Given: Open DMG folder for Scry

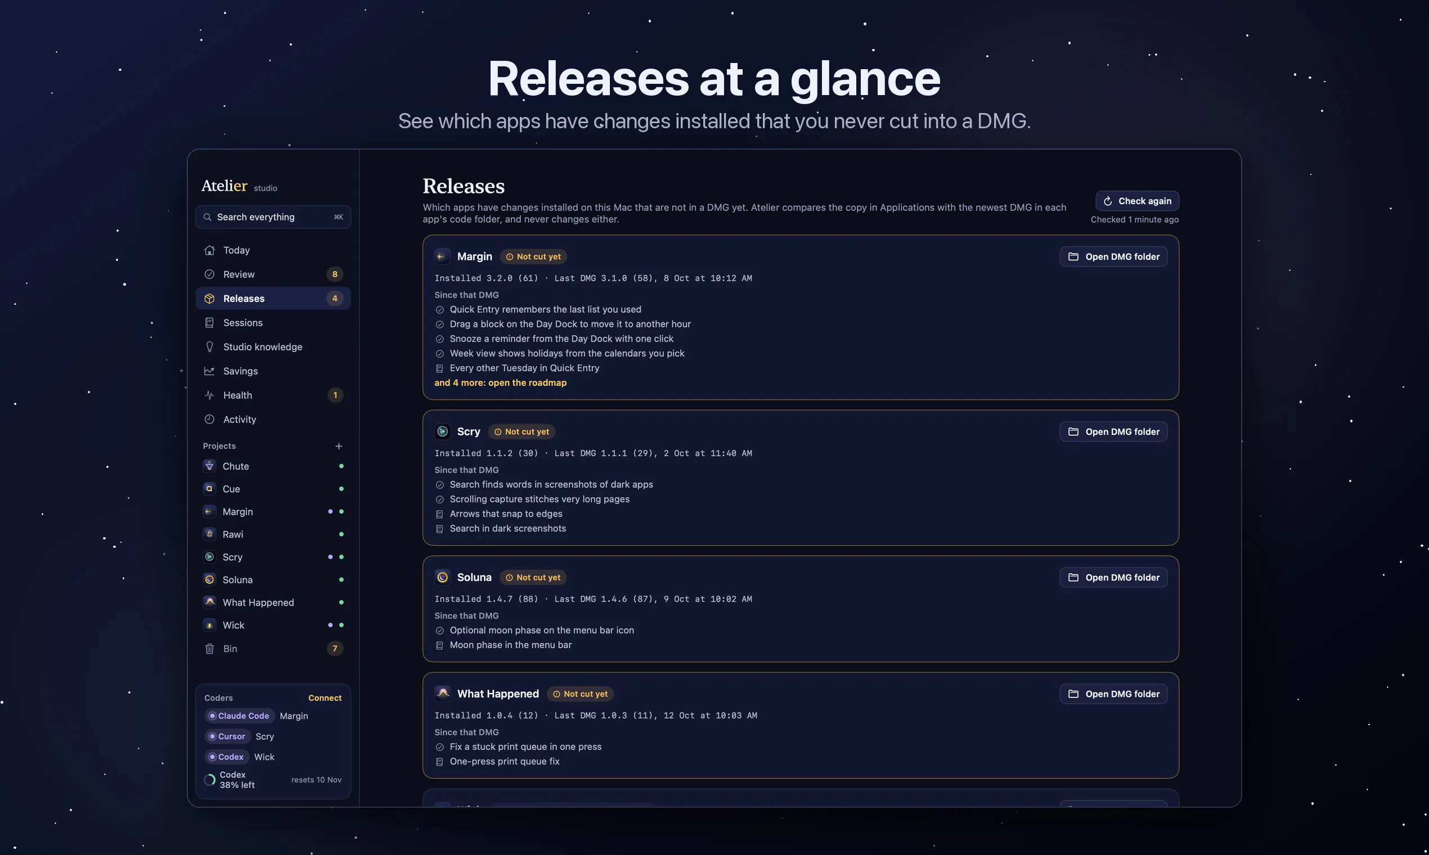Looking at the screenshot, I should coord(1113,431).
